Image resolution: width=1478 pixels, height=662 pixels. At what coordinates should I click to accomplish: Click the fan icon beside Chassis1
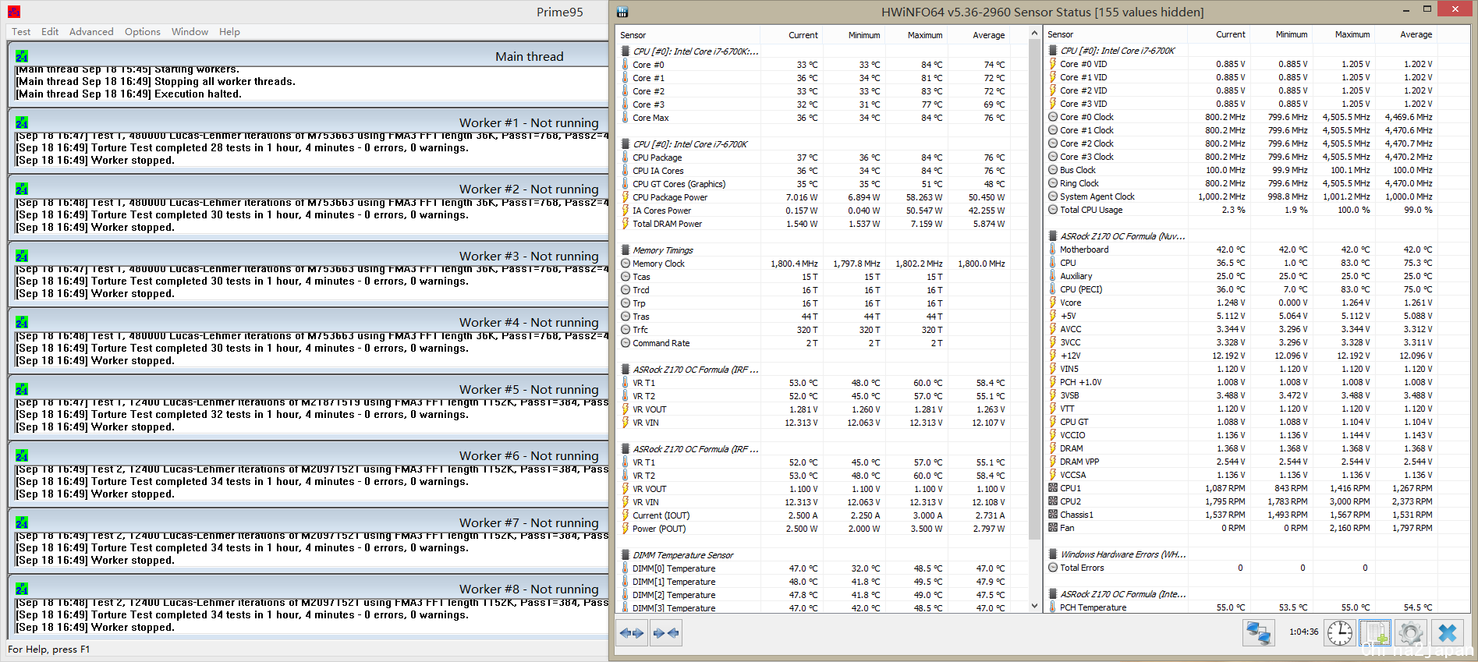pos(1053,515)
